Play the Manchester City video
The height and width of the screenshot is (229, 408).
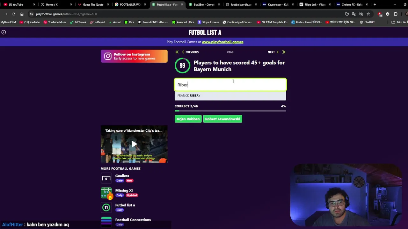point(134,144)
